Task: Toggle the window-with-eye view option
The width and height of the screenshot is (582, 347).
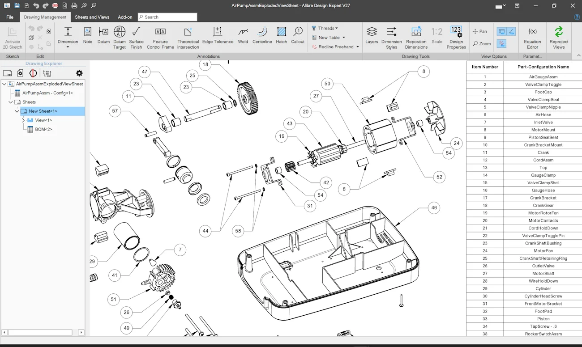Action: coord(501,32)
